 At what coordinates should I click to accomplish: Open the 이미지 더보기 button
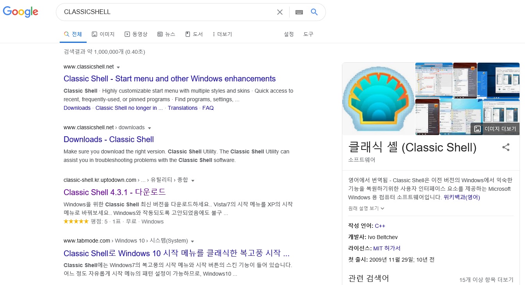pyautogui.click(x=495, y=129)
